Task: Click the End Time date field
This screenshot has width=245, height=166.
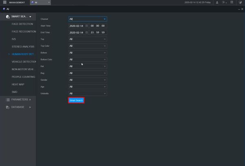Action: pyautogui.click(x=76, y=33)
